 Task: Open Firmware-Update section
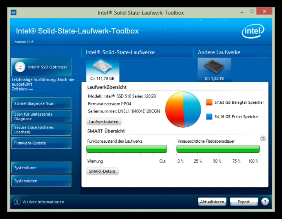coord(41,143)
